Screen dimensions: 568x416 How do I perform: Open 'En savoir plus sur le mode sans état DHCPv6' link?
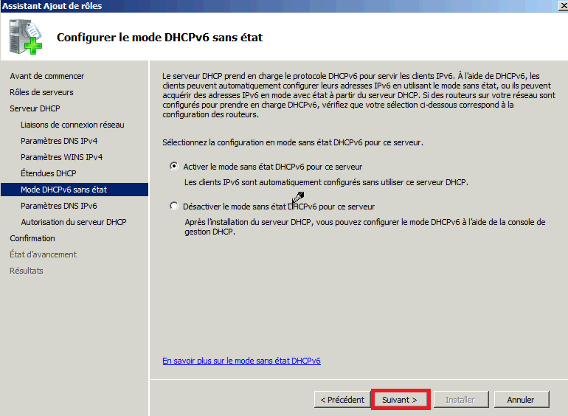click(242, 361)
